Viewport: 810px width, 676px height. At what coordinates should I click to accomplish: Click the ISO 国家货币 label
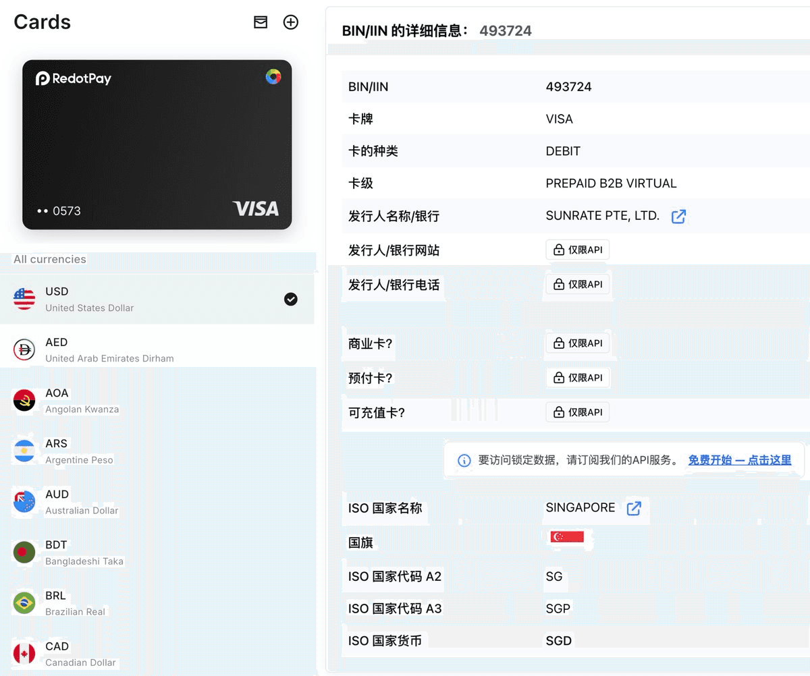pos(385,641)
